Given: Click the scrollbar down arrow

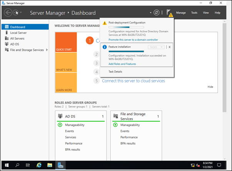Looking at the screenshot, I should [224, 159].
